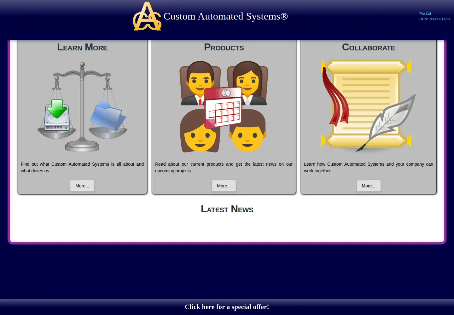Click the balance scales illustration in Learn More
The image size is (454, 315).
point(82,107)
